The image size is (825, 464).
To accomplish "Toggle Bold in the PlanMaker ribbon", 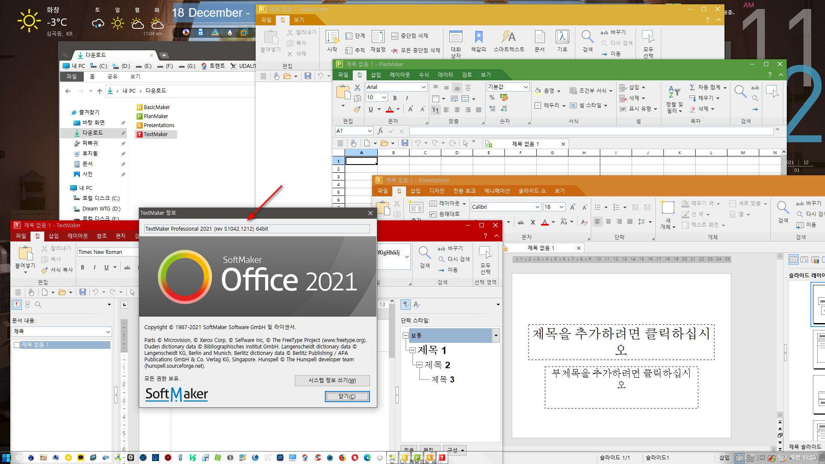I will tap(395, 98).
